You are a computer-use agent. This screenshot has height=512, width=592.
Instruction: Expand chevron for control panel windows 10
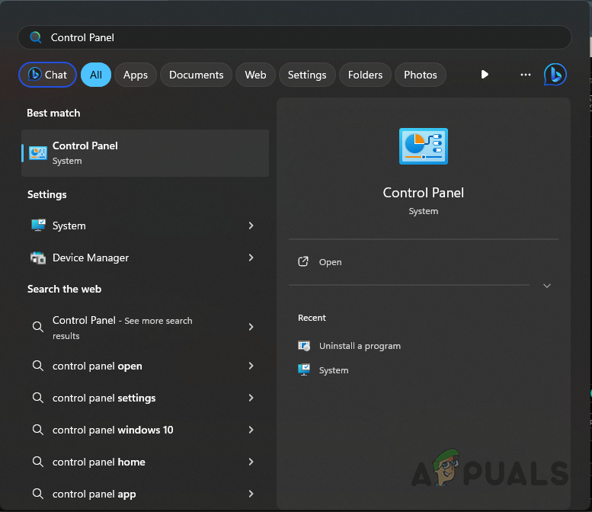(251, 430)
